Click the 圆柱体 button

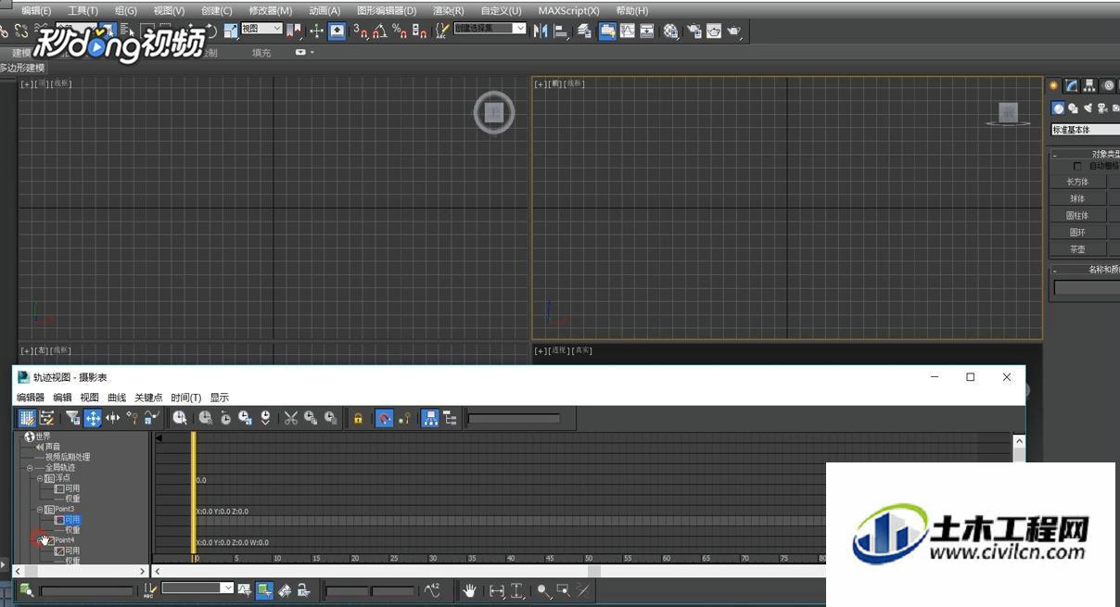(1078, 215)
